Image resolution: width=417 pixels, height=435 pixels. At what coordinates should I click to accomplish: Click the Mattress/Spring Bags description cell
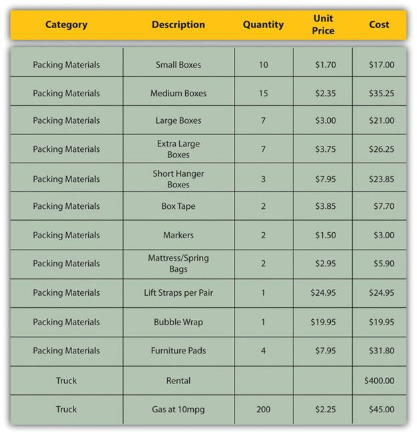point(178,263)
